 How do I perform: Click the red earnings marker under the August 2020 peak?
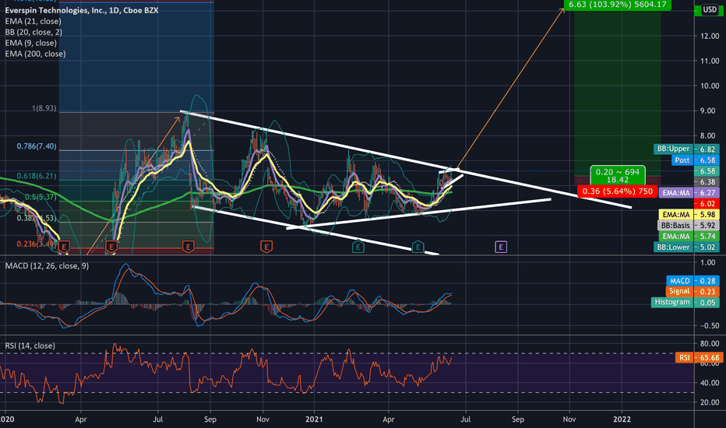pos(188,247)
